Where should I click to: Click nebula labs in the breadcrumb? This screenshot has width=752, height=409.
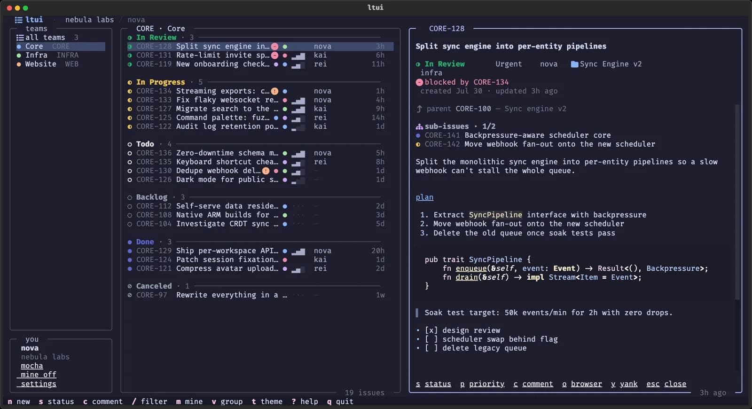pyautogui.click(x=89, y=20)
